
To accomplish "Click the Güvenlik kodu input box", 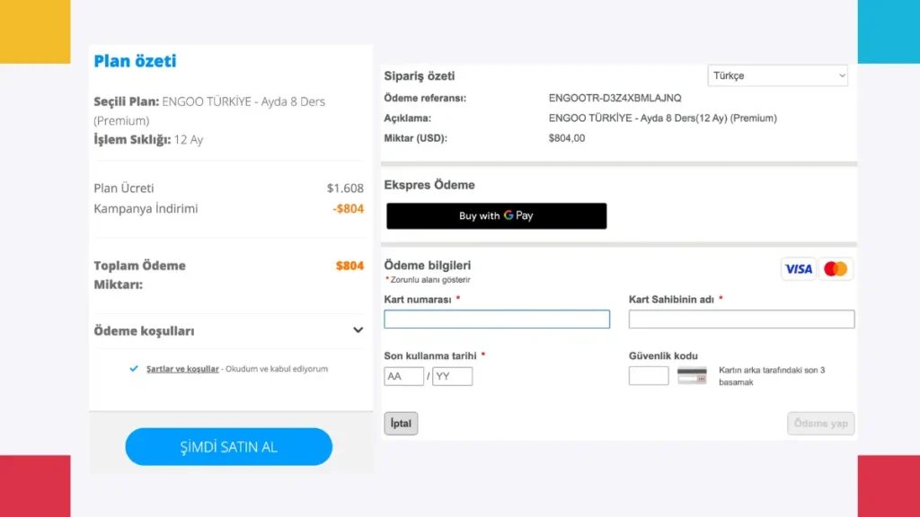I will [x=649, y=376].
